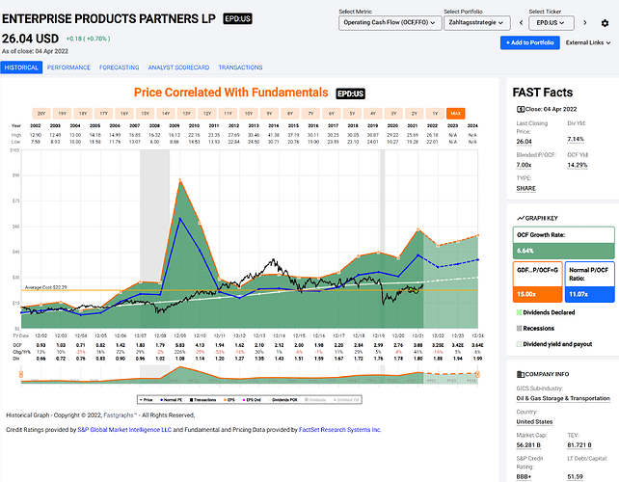Select the 12Y time range button

point(207,114)
